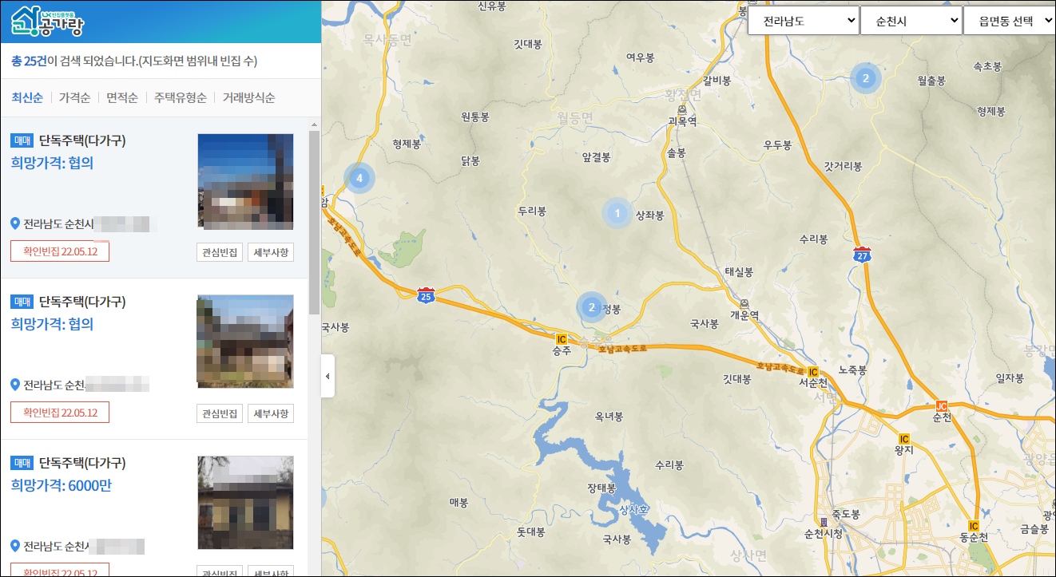
Task: Click 매매 tag on second listing
Action: [22, 302]
